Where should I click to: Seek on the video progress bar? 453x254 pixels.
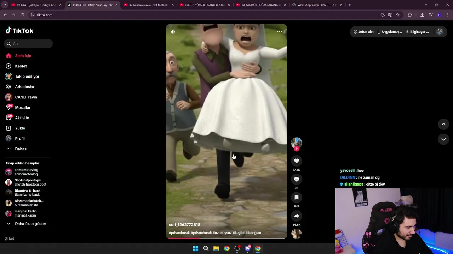click(226, 238)
